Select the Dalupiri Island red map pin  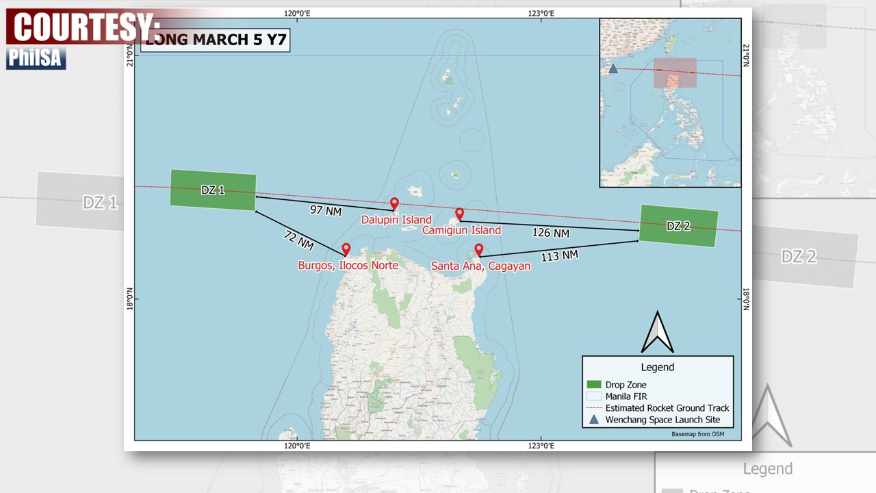394,203
